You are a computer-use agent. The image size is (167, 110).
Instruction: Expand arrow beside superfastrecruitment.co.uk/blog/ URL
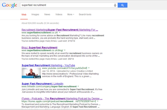click(65, 50)
